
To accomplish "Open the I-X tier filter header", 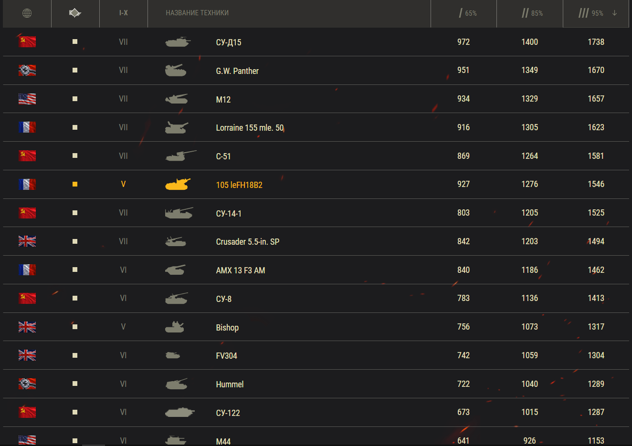I will coord(124,13).
